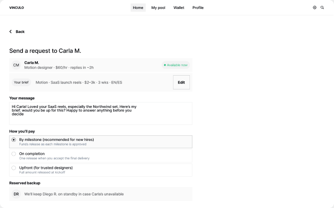The image size is (334, 208).
Task: Click the Back chevron arrow icon
Action: [x=10, y=31]
